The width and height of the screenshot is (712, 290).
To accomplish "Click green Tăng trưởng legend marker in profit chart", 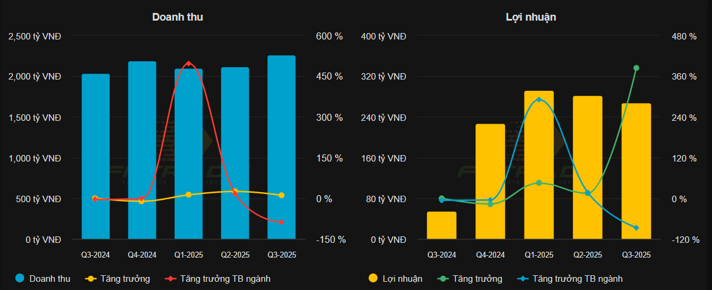I will tap(444, 279).
